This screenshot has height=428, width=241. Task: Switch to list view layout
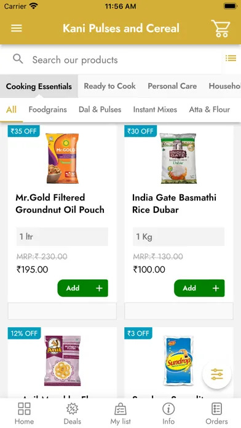(231, 58)
